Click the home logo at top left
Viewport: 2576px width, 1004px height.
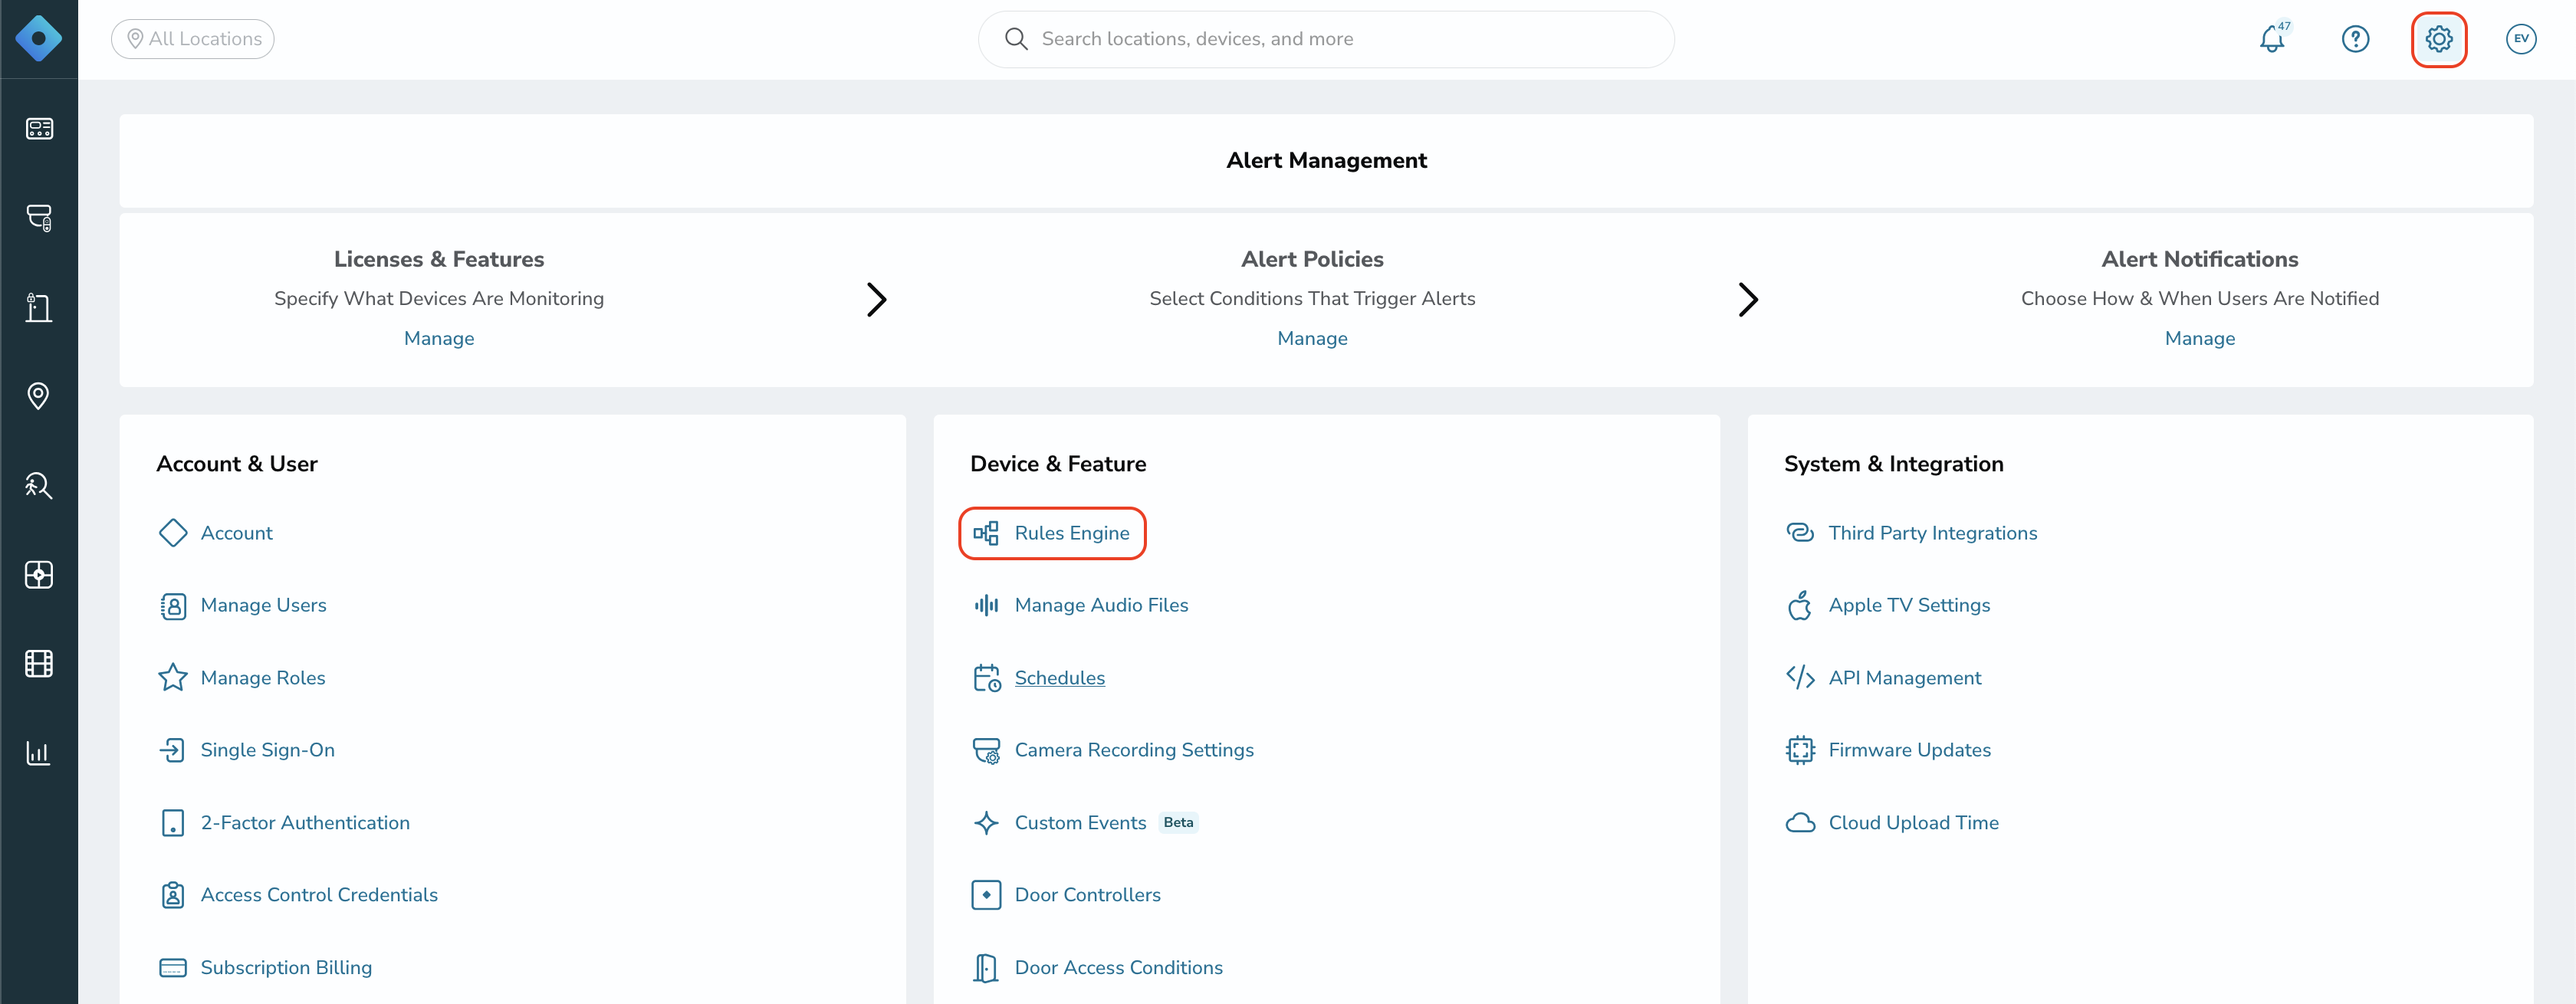tap(38, 39)
